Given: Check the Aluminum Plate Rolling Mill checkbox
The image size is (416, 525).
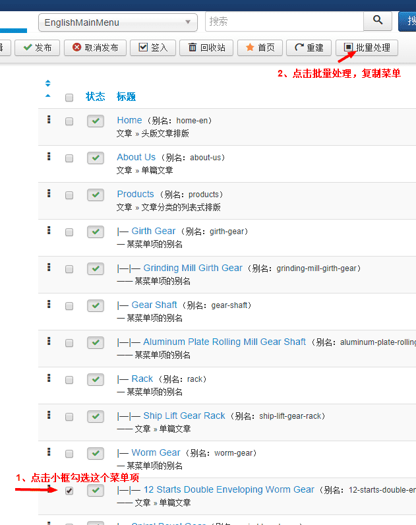Looking at the screenshot, I should click(69, 343).
